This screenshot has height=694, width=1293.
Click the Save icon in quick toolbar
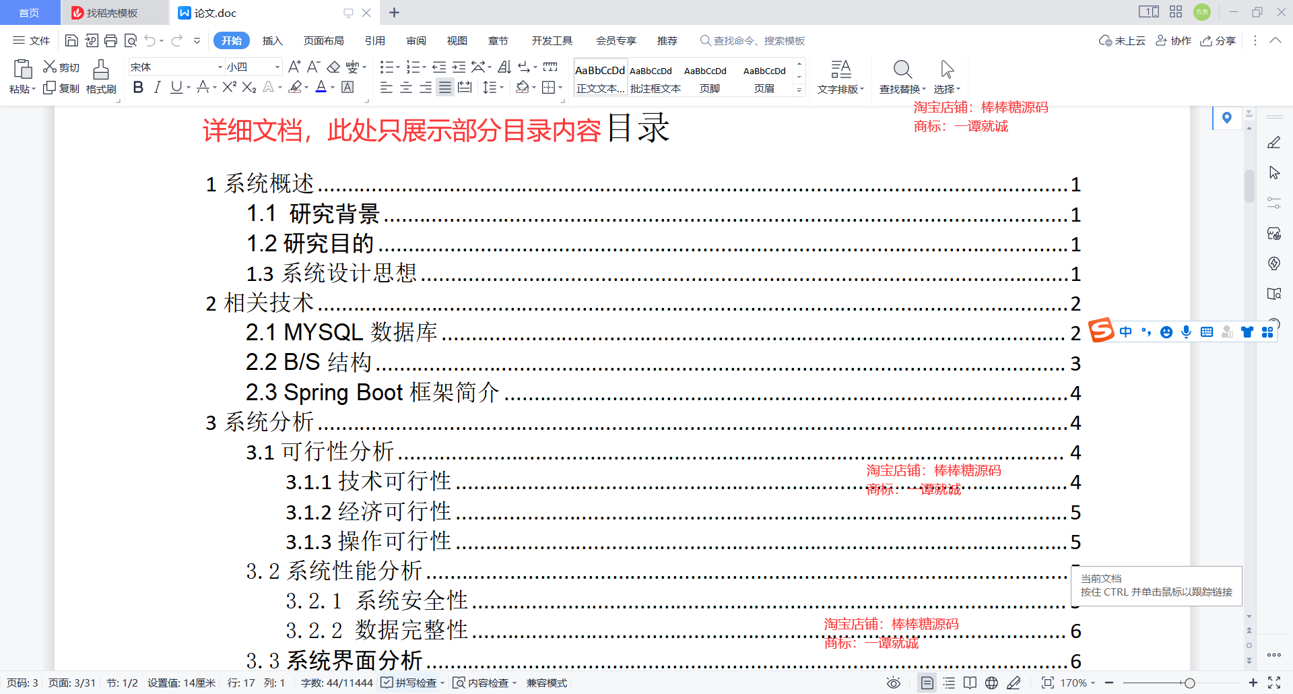(x=71, y=40)
